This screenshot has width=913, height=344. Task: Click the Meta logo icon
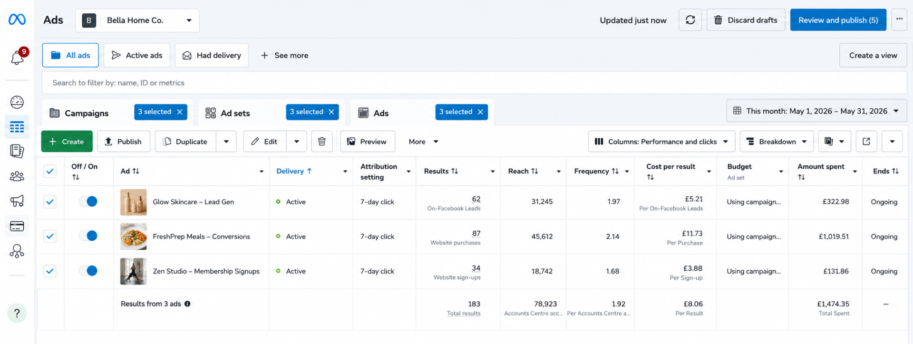point(17,20)
